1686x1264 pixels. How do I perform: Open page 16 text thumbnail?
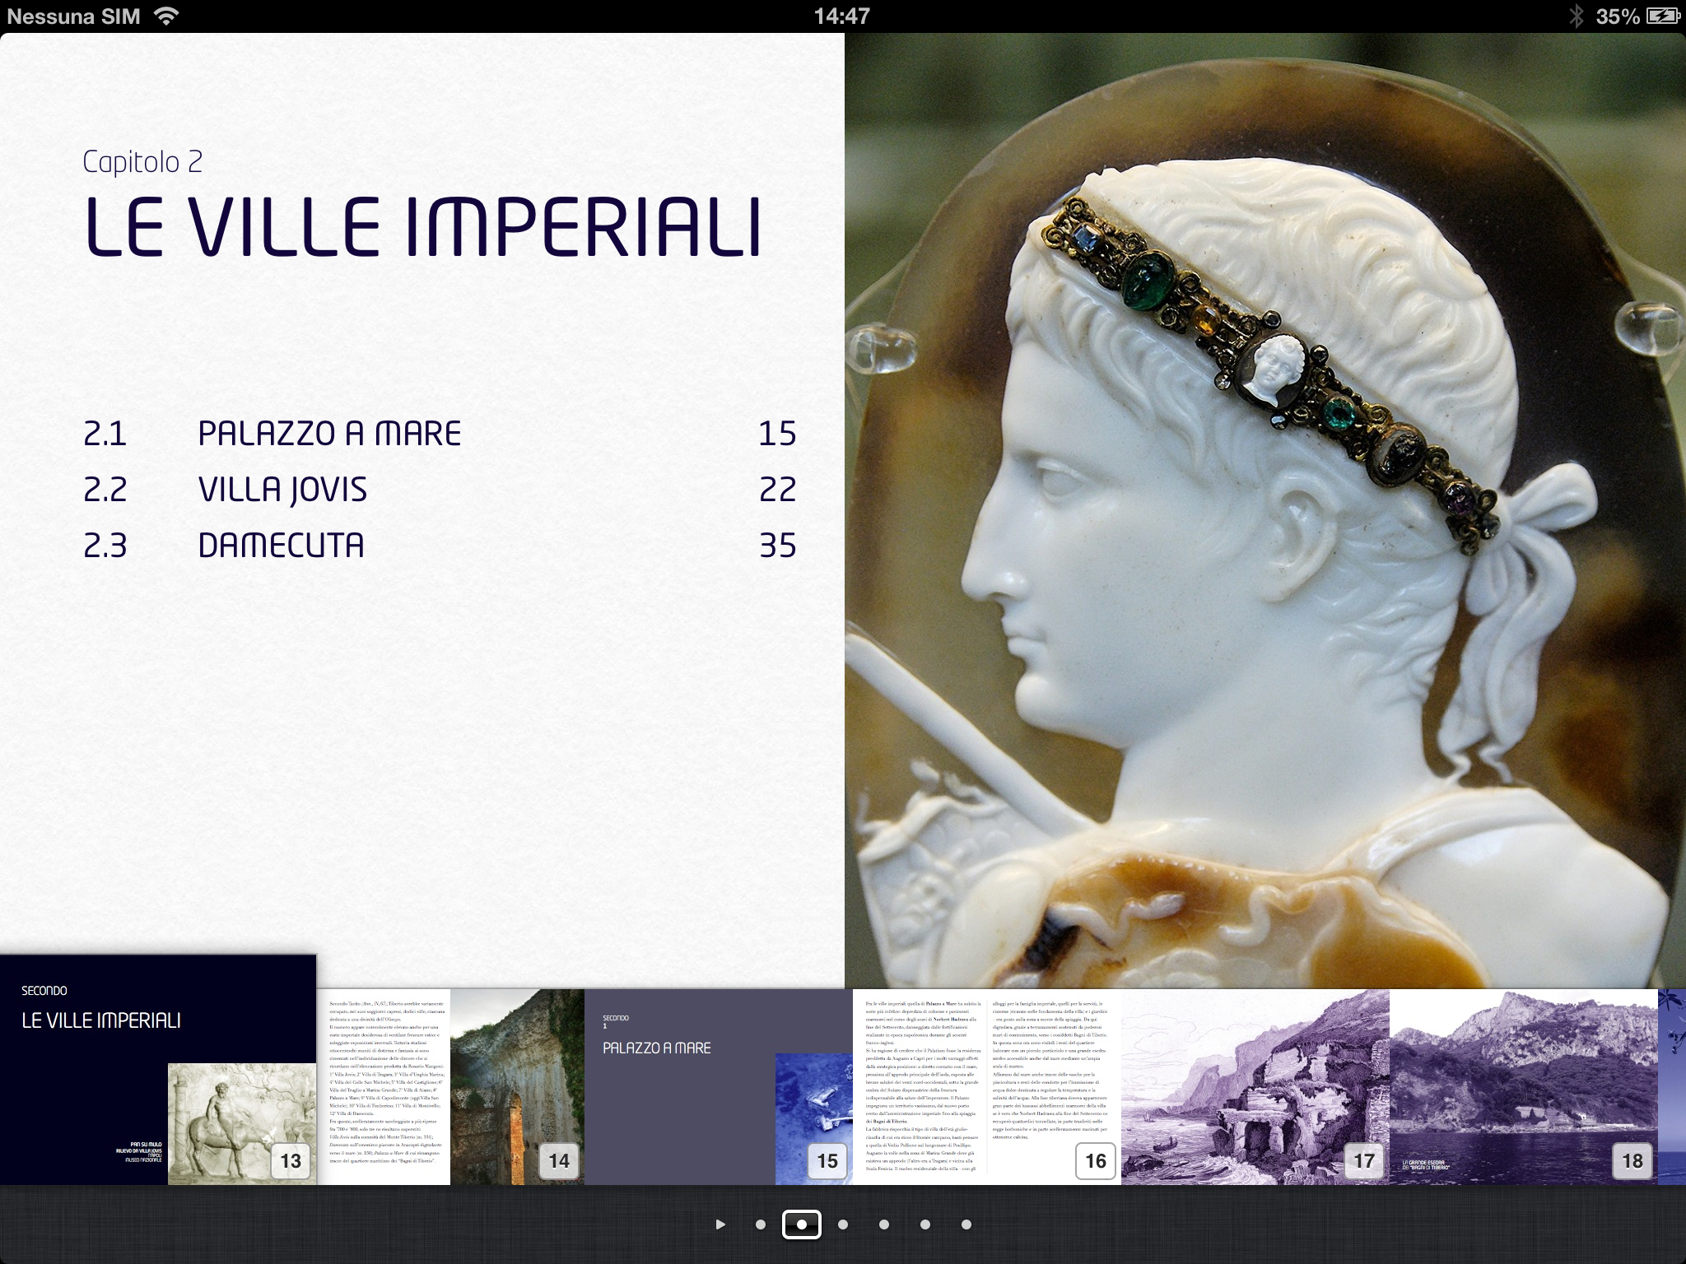[x=986, y=1086]
